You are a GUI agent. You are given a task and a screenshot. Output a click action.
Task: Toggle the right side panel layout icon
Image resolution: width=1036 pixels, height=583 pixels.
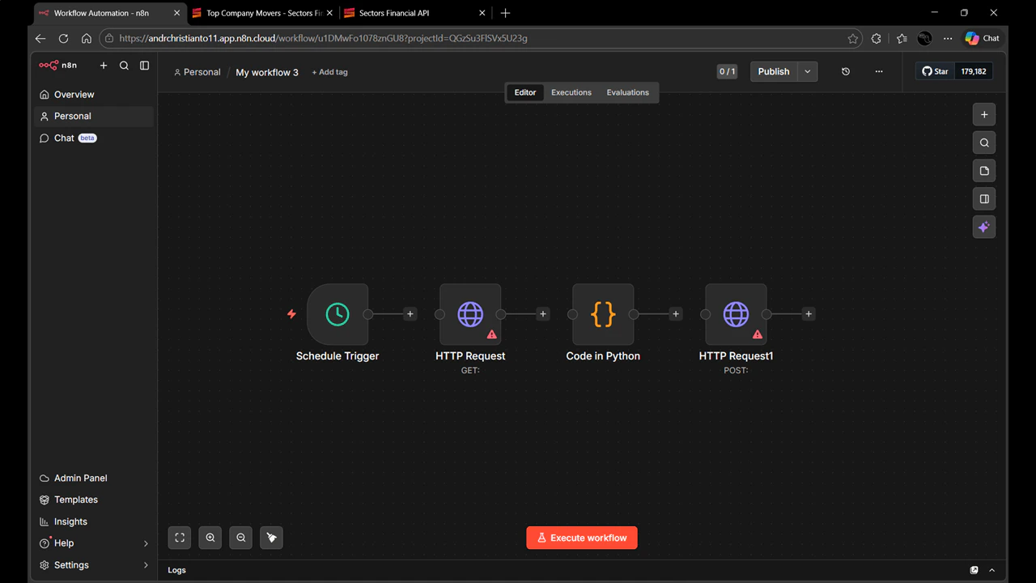click(x=984, y=198)
